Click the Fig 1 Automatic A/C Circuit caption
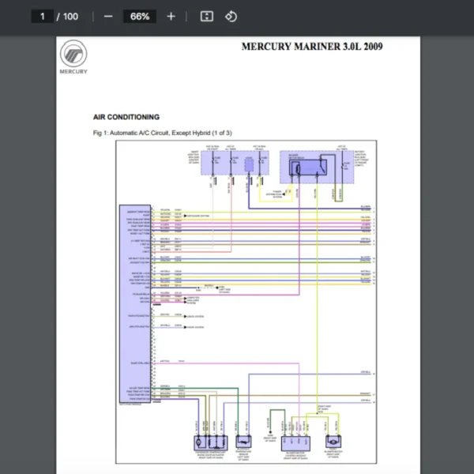 pyautogui.click(x=164, y=133)
